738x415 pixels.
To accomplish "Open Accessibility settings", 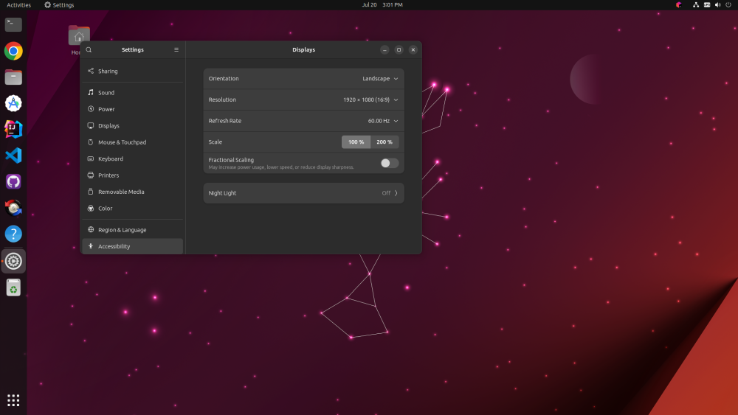I will tap(133, 246).
